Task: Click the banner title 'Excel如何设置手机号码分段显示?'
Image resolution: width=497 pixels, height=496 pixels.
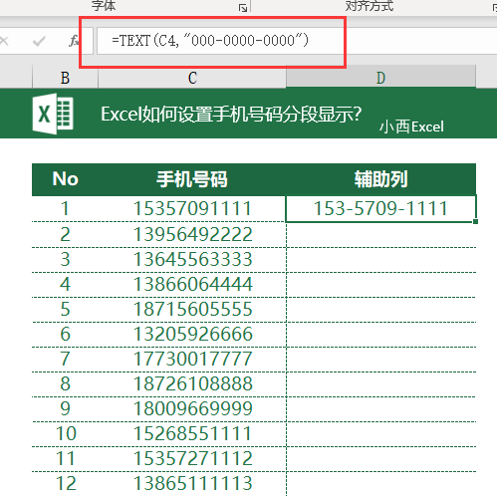Action: [231, 115]
